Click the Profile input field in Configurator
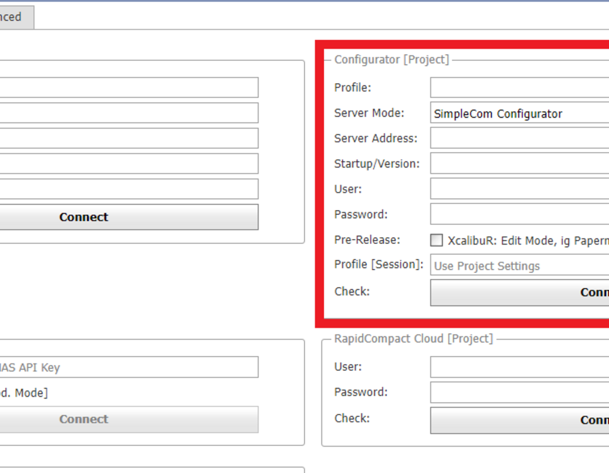This screenshot has height=473, width=609. tap(520, 88)
